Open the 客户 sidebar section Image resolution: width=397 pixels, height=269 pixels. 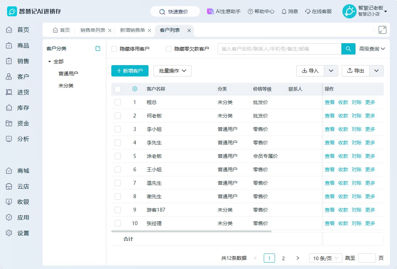pyautogui.click(x=17, y=76)
